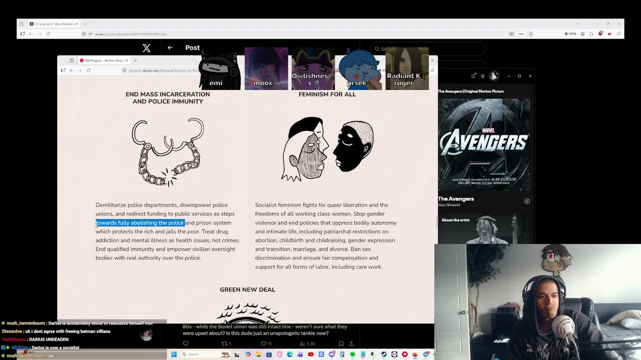The width and height of the screenshot is (641, 360).
Task: Open the About the artist card
Action: 484,229
